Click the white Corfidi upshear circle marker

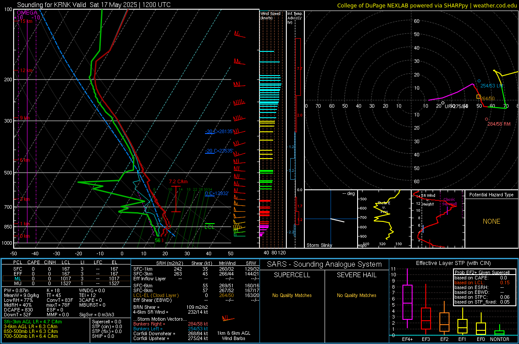pos(443,103)
